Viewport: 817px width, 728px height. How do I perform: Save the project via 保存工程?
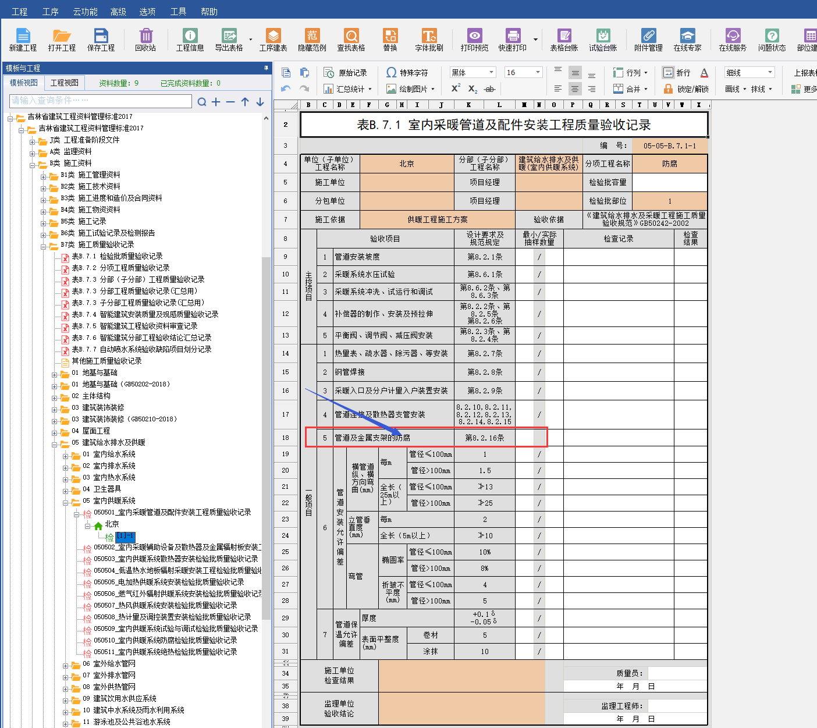click(101, 40)
